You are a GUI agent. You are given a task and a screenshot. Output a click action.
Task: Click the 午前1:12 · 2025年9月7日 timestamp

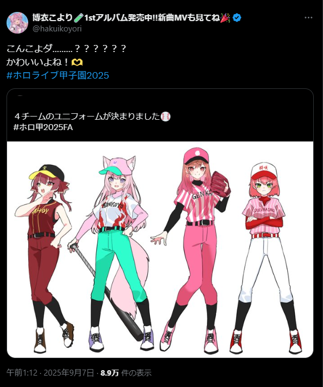50,373
